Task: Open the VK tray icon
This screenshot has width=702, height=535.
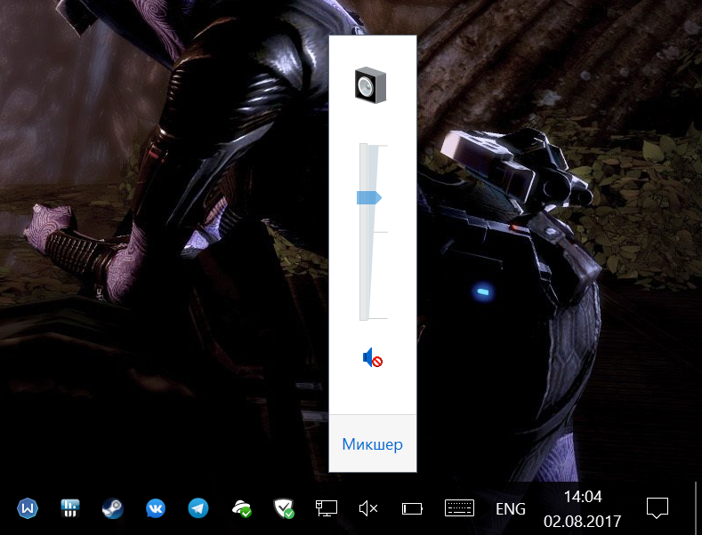Action: coord(156,508)
